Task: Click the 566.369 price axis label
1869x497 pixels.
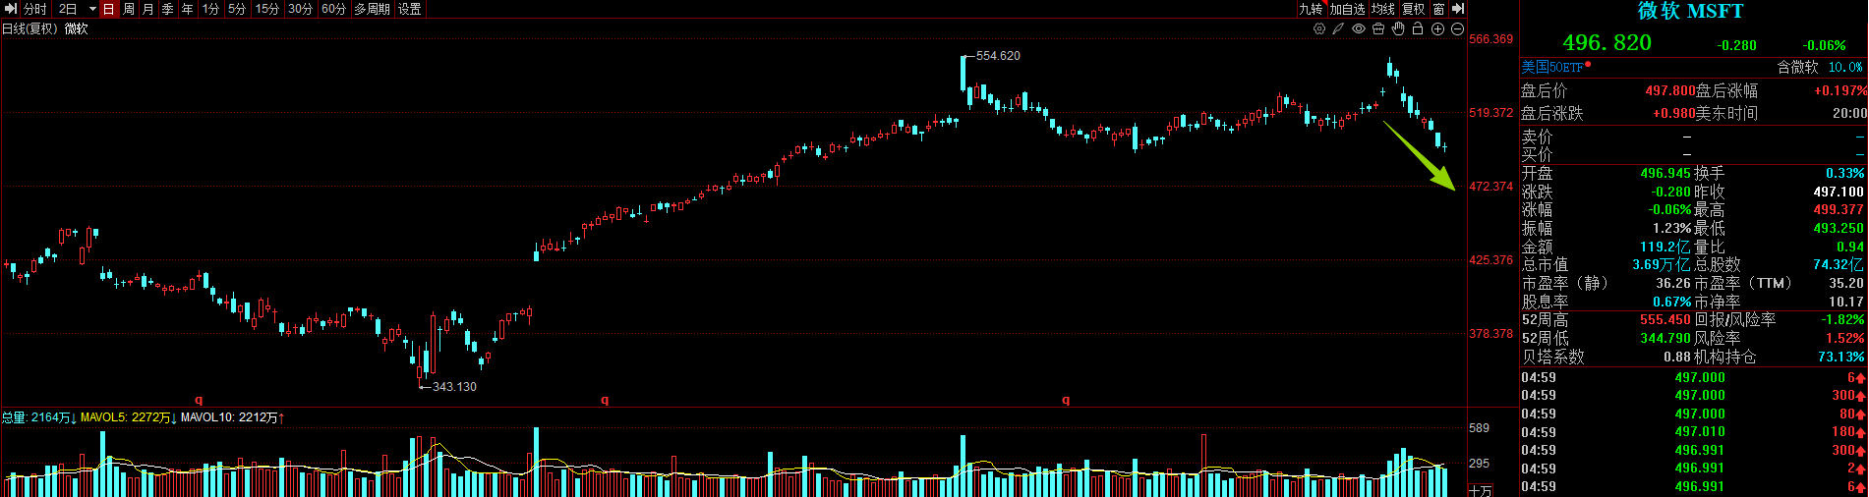Action: coord(1490,39)
